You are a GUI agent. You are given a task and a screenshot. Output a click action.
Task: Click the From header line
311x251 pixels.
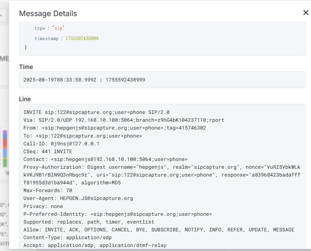click(x=114, y=128)
